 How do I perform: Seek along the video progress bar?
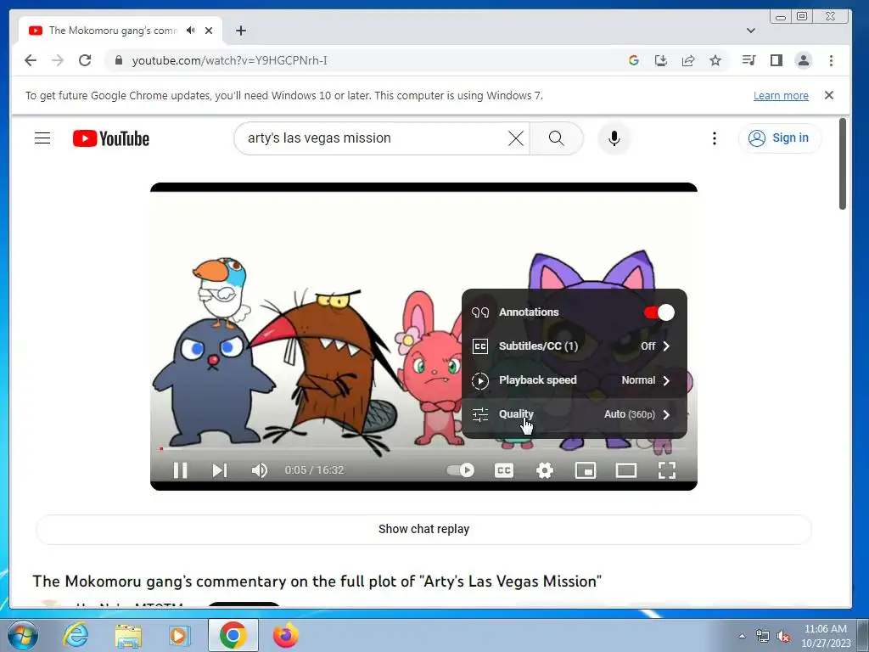point(423,448)
